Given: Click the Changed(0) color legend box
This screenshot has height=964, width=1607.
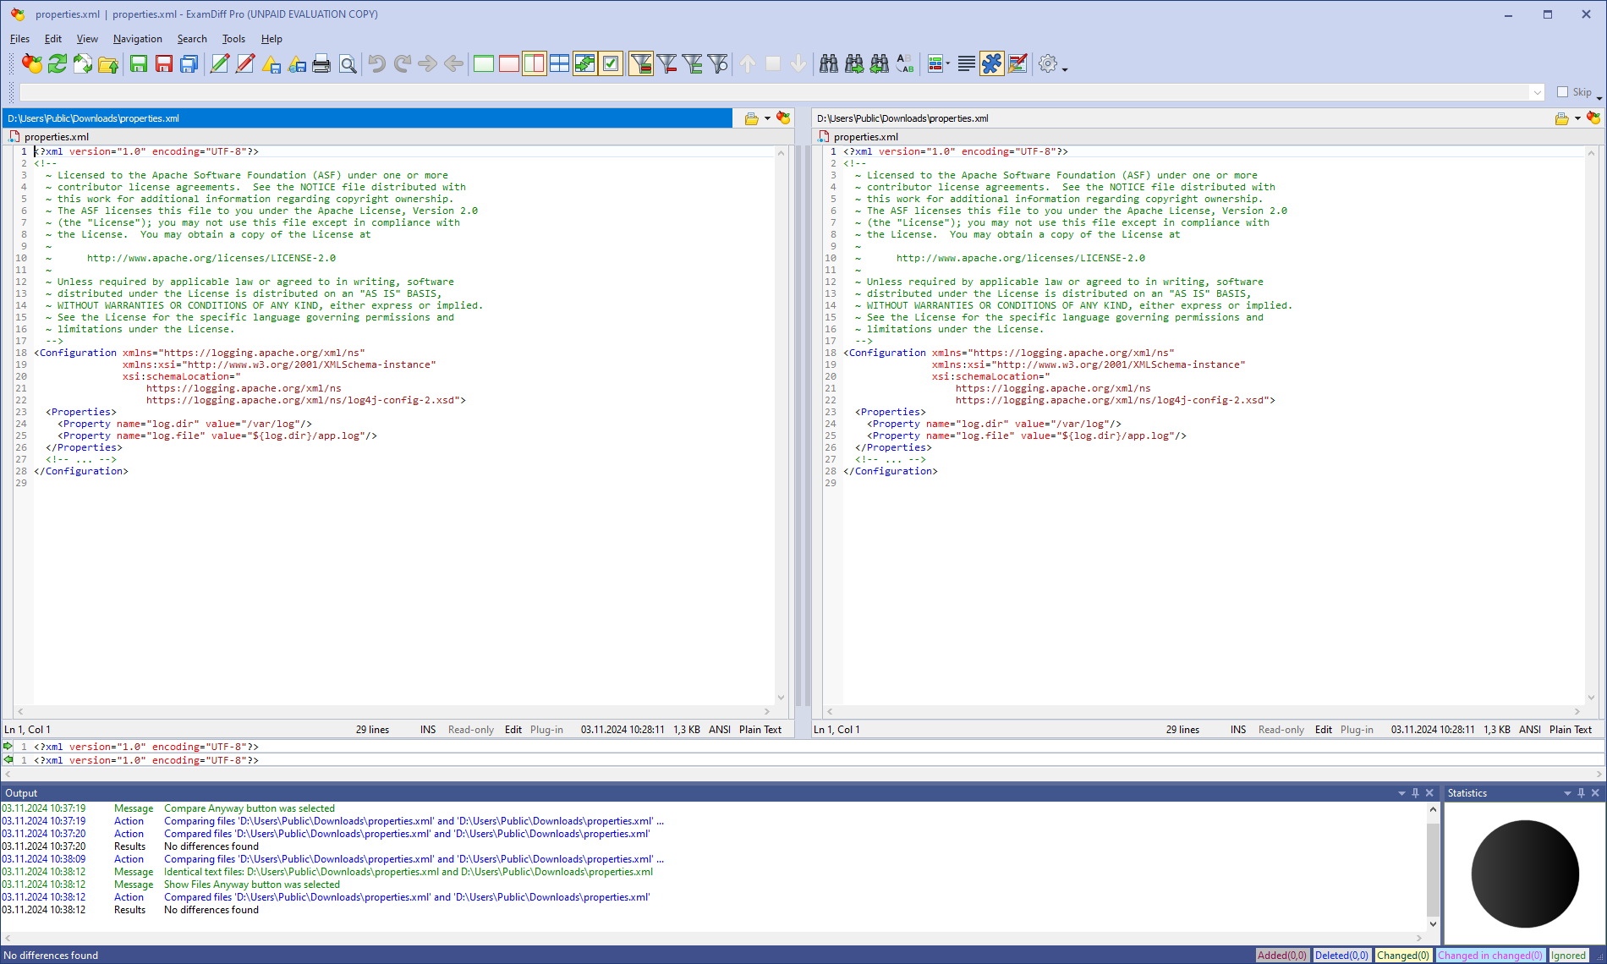Looking at the screenshot, I should (1403, 956).
